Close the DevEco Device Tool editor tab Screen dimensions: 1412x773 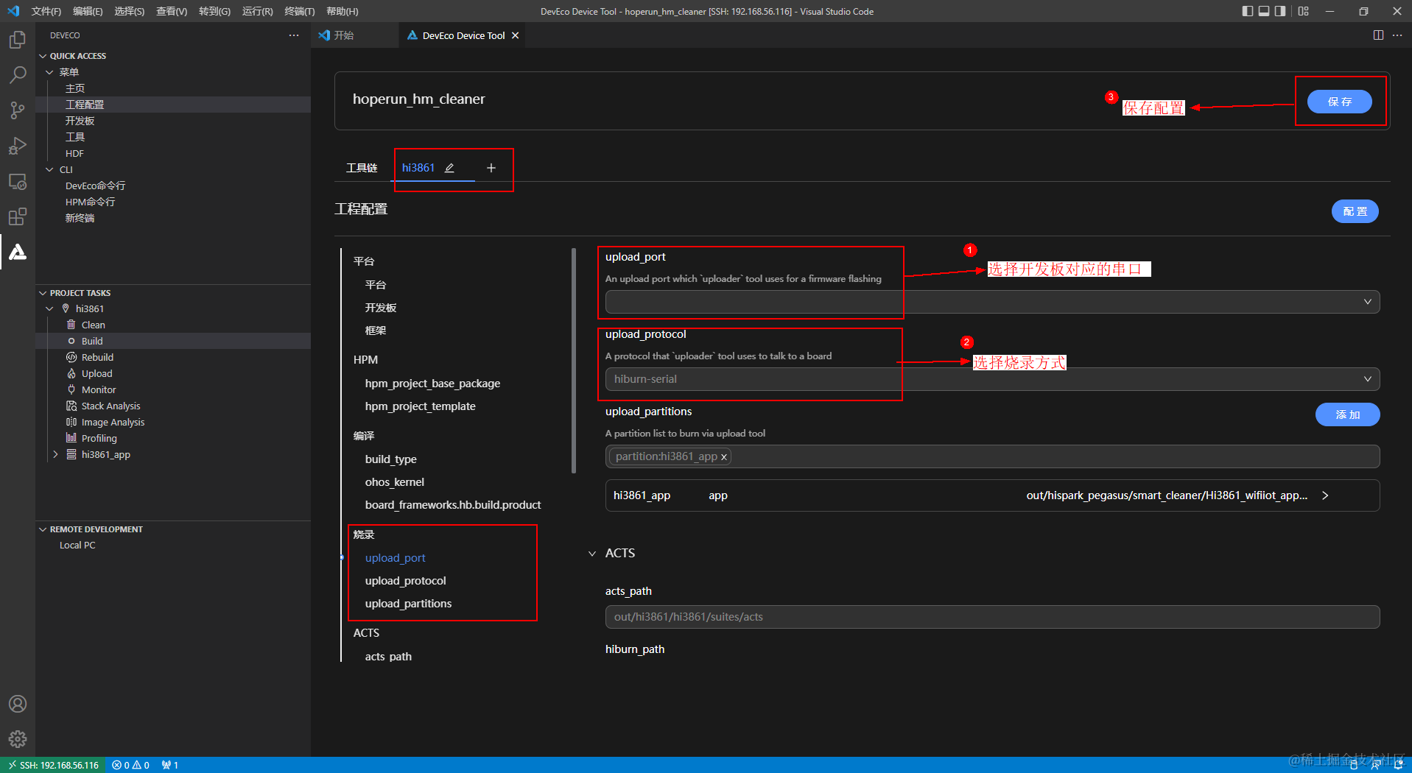(x=516, y=35)
